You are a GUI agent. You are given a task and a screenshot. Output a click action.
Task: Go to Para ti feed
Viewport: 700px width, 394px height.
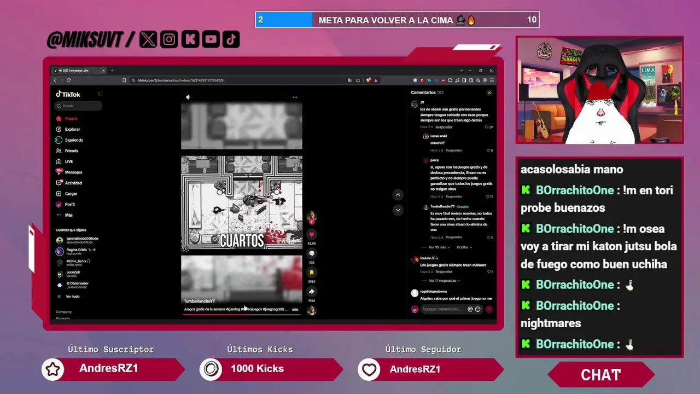(67, 119)
